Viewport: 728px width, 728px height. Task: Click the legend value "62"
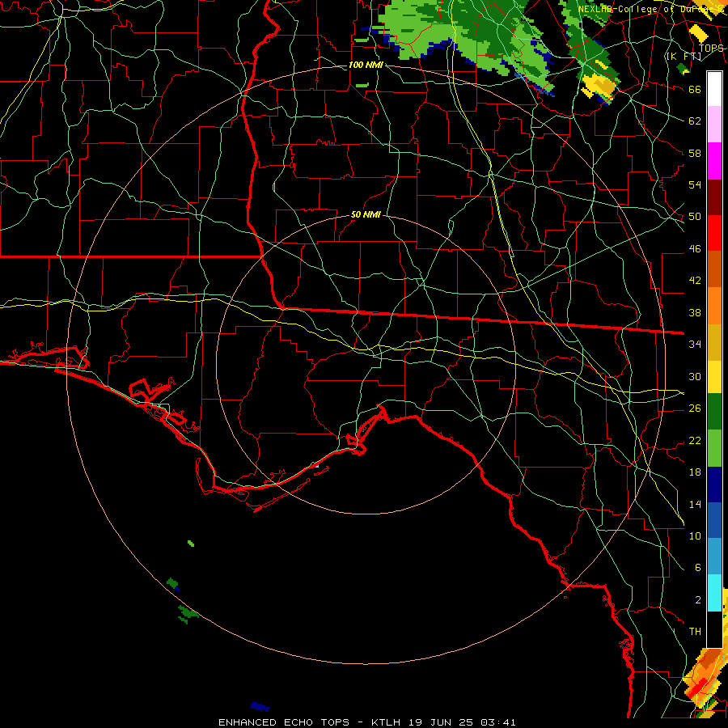click(x=695, y=121)
